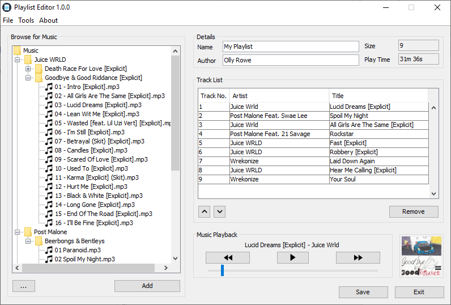Click music note icon for 08 - Candles
The height and width of the screenshot is (305, 451).
(x=49, y=150)
